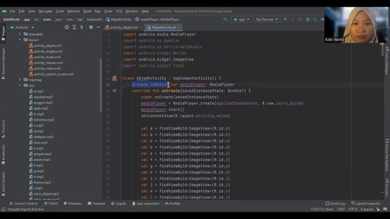Hide the Project panel with the minus icon
Viewport: 390px width, 219px height.
(99, 27)
